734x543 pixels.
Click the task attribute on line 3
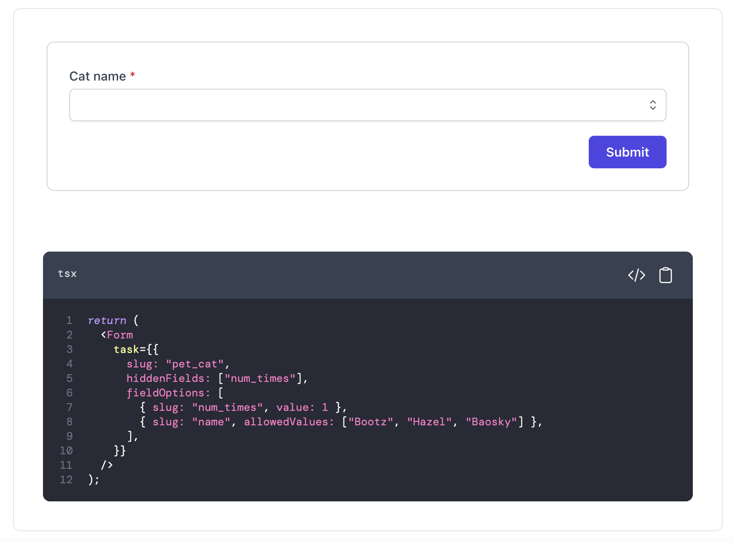(126, 349)
